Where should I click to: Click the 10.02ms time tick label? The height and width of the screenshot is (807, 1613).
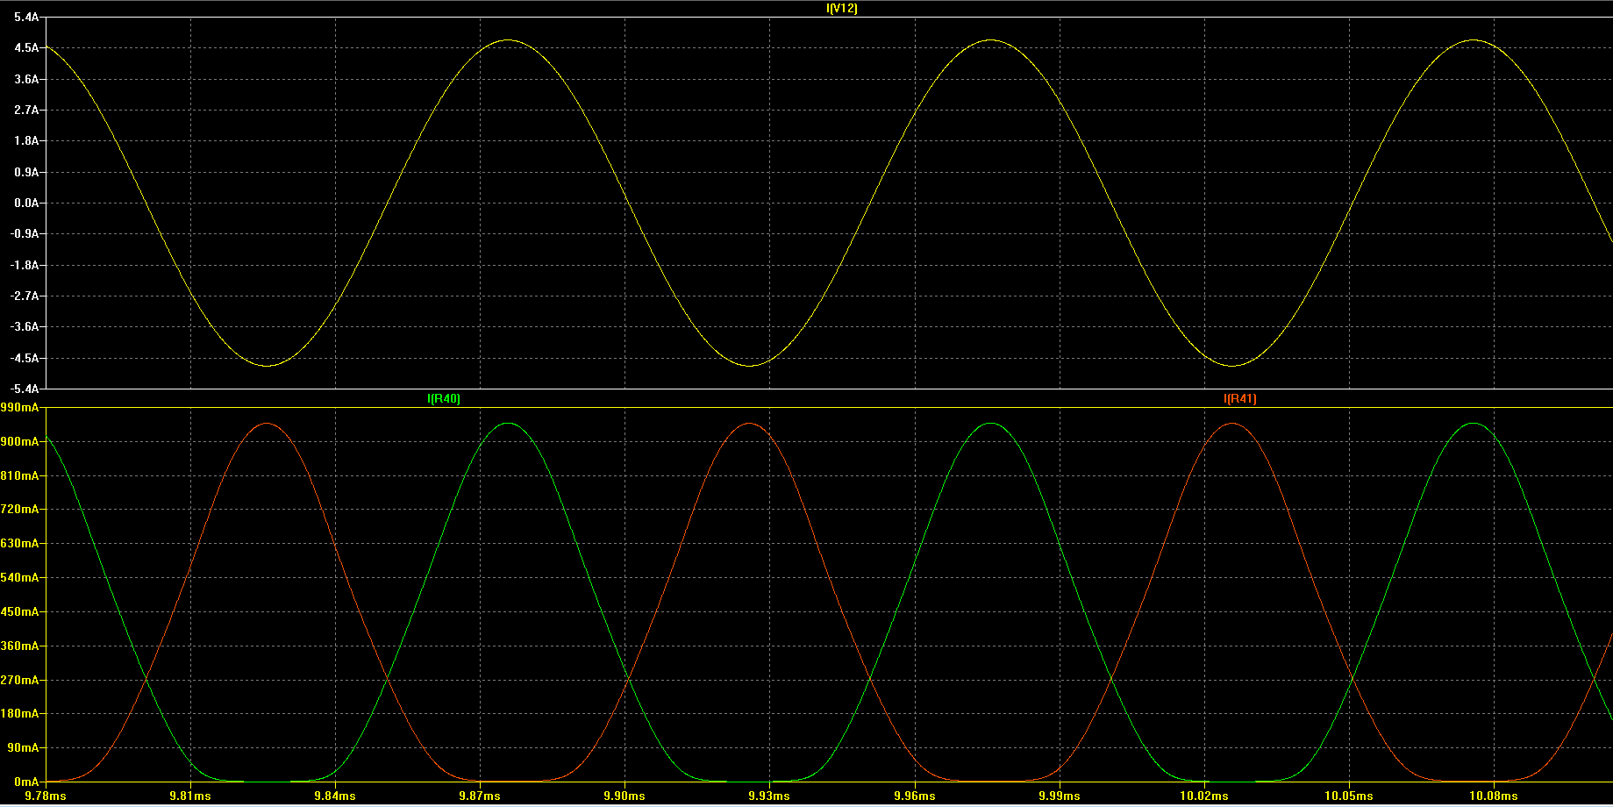click(1204, 796)
